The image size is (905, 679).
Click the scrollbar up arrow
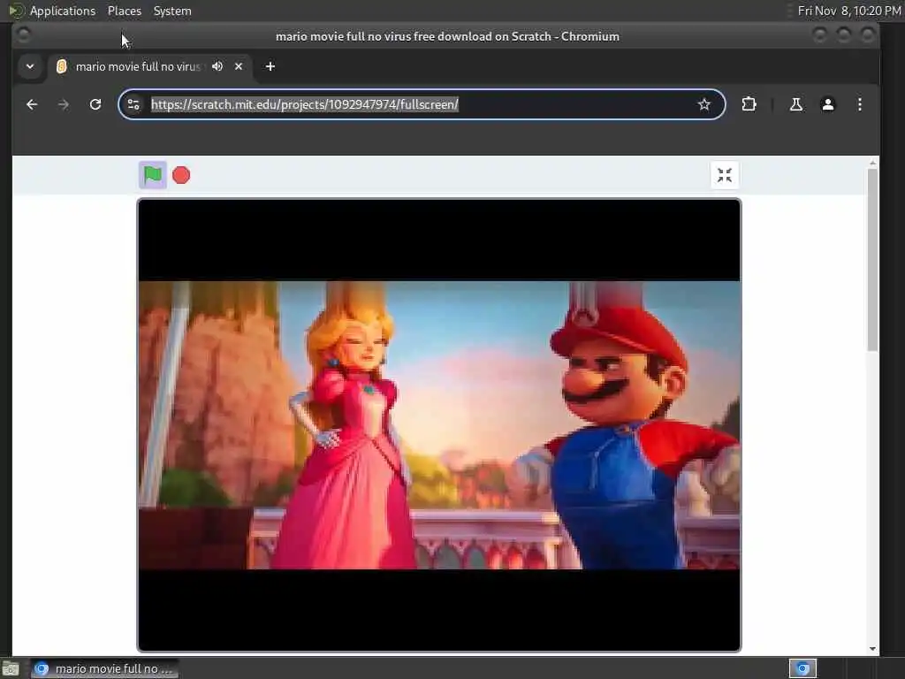872,163
